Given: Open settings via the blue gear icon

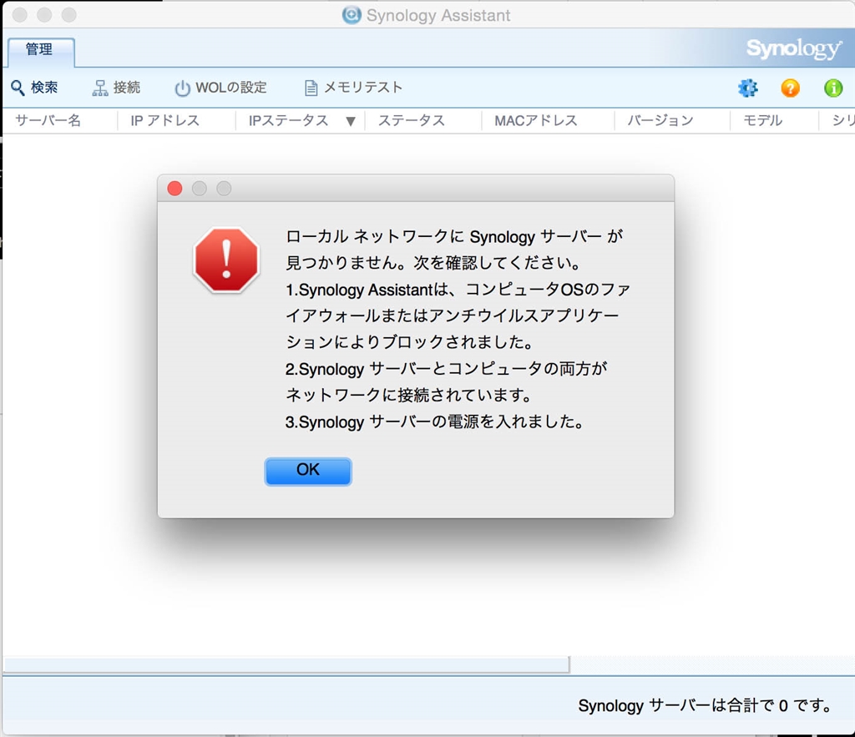Looking at the screenshot, I should coord(747,88).
